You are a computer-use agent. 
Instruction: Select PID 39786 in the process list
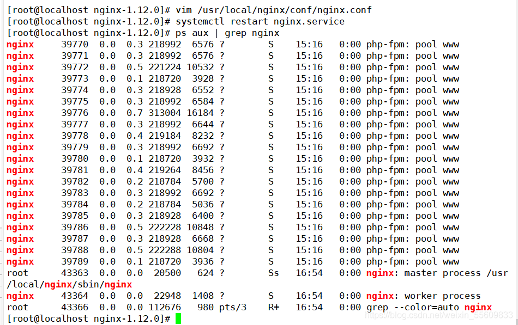pos(75,228)
